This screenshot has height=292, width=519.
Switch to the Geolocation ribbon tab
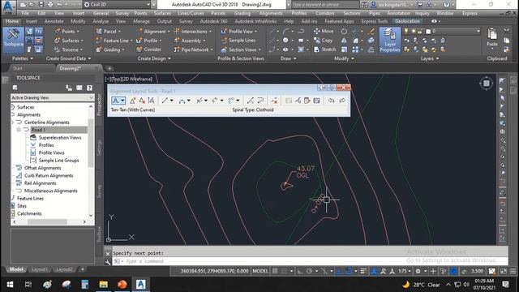click(x=407, y=21)
